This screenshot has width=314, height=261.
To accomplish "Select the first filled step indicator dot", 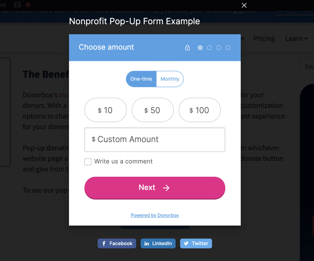I will 200,48.
